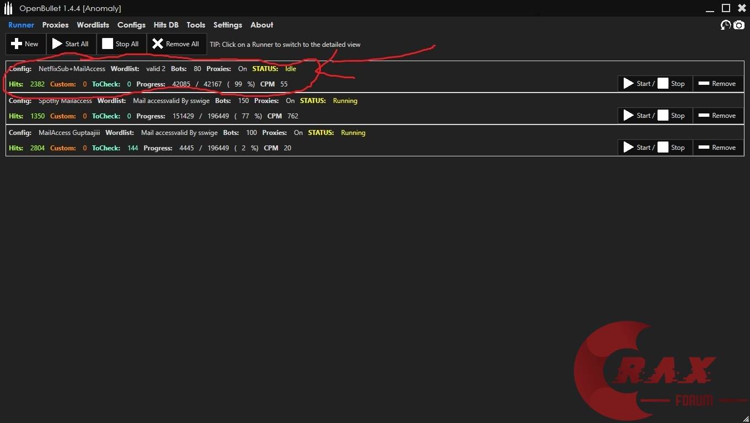750x423 pixels.
Task: Open the Configs tab
Action: point(131,25)
